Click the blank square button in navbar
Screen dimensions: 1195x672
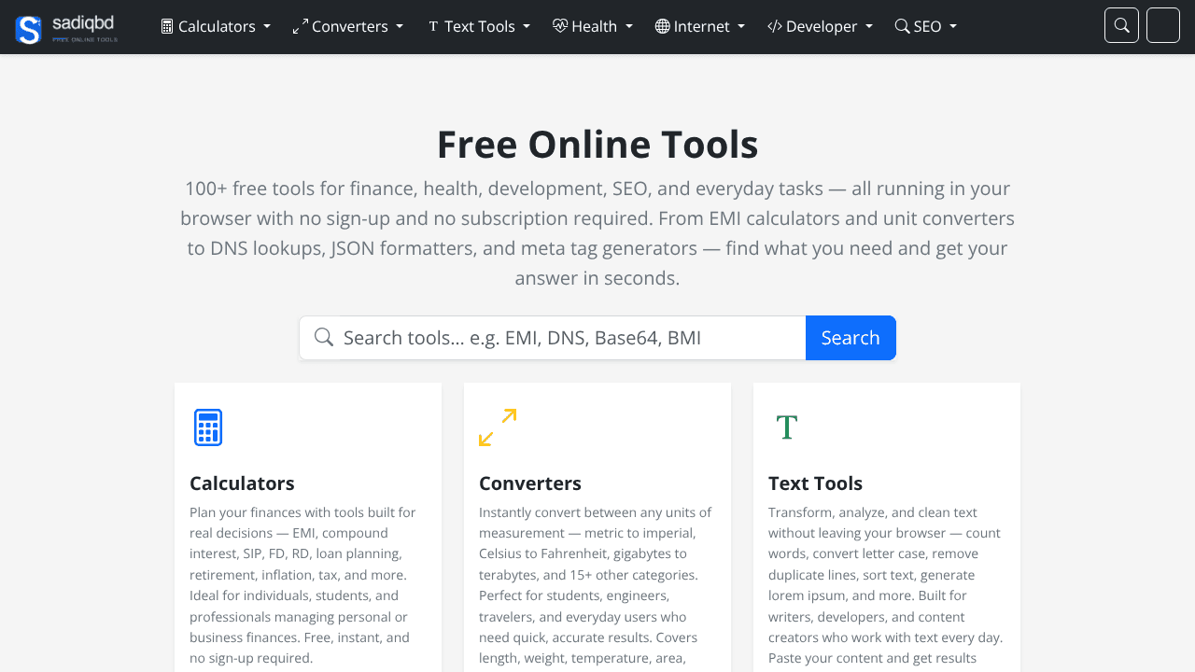[x=1163, y=25]
